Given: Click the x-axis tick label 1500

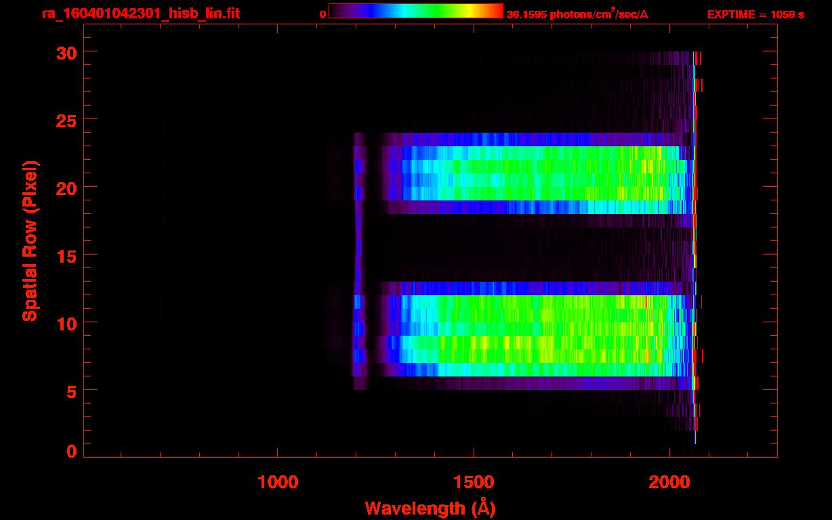Looking at the screenshot, I should (x=474, y=481).
